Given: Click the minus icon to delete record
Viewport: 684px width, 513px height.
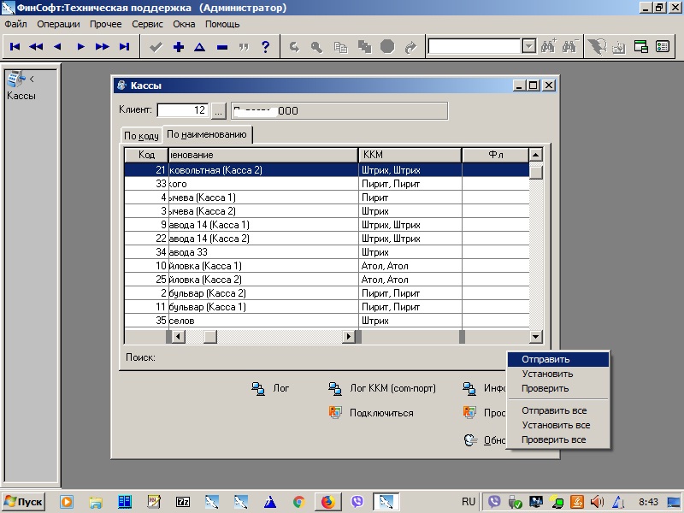Looking at the screenshot, I should [222, 47].
